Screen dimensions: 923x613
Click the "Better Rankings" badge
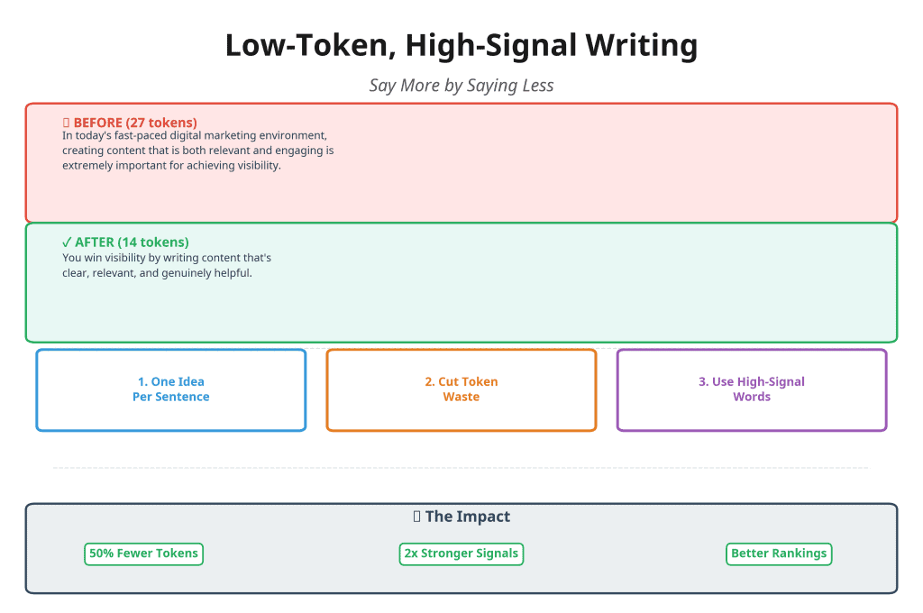778,554
